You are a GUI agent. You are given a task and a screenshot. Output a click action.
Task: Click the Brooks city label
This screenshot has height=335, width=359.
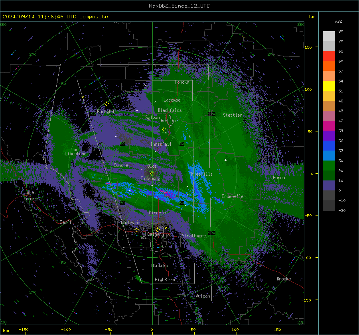point(284,279)
